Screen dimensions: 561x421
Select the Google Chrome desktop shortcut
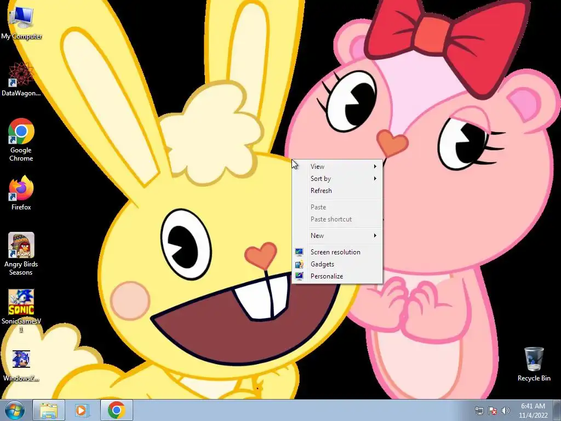point(21,140)
